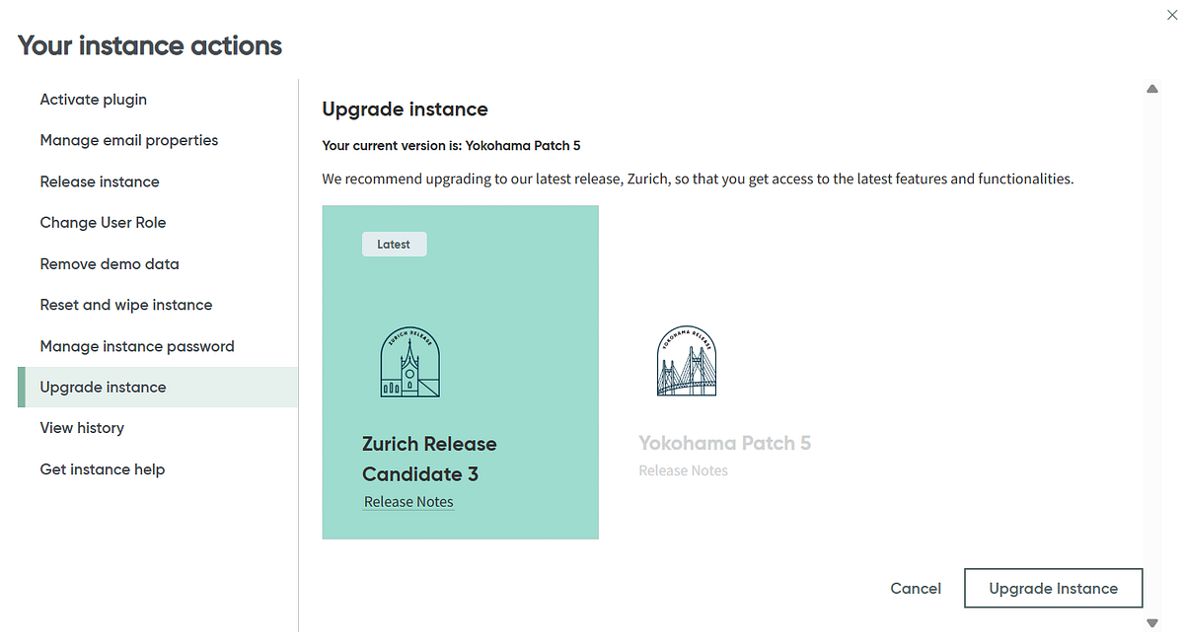
Task: Open Remove demo data
Action: (x=109, y=264)
